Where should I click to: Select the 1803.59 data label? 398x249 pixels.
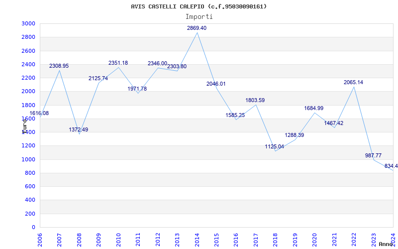coord(255,101)
